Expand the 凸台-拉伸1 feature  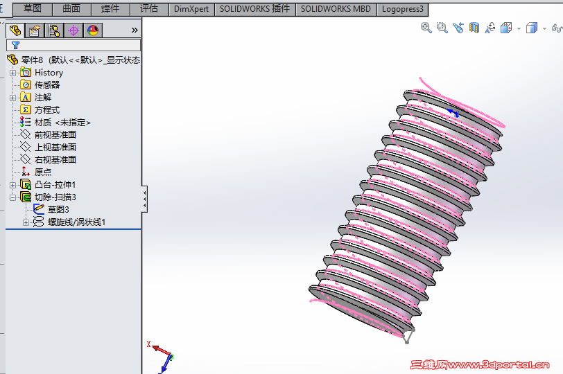13,185
